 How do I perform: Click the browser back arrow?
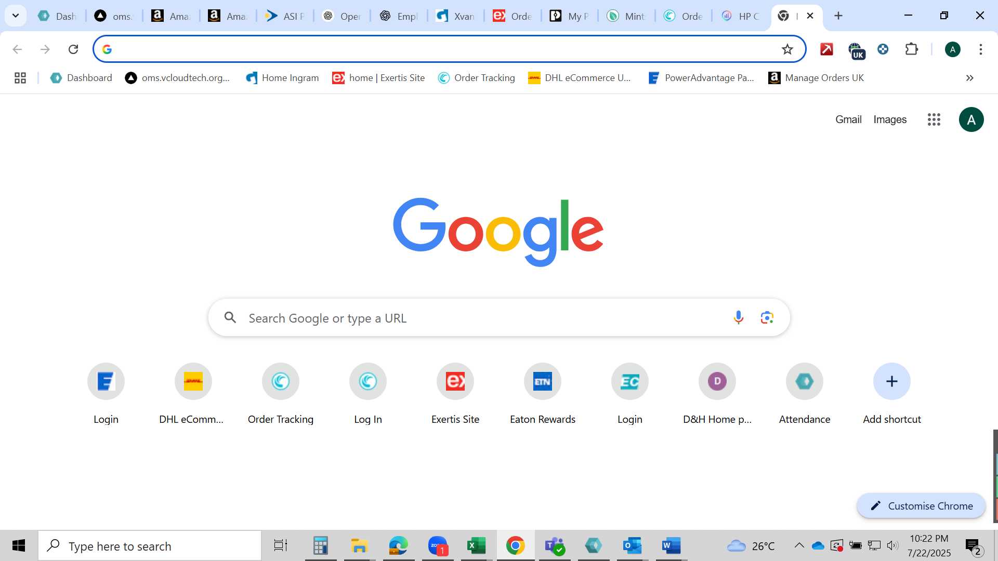pyautogui.click(x=17, y=49)
